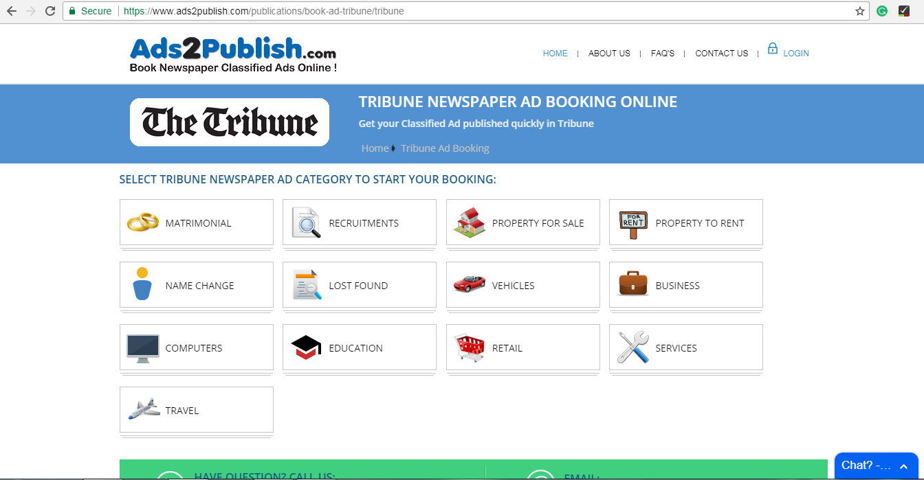Open Travel via the airplane icon

[x=142, y=410]
